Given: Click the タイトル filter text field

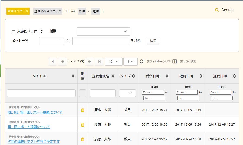Looking at the screenshot, I should [x=41, y=93].
